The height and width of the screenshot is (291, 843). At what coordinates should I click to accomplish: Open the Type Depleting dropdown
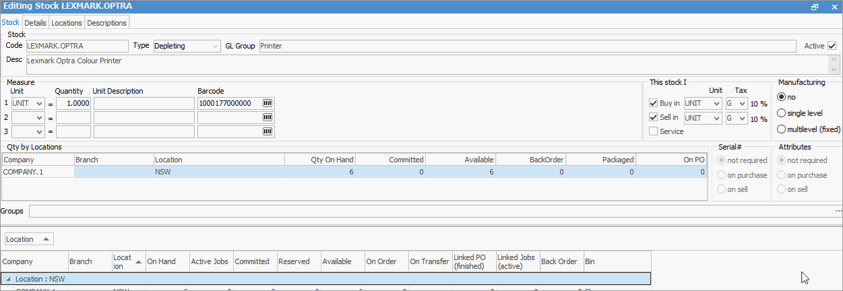click(x=215, y=46)
